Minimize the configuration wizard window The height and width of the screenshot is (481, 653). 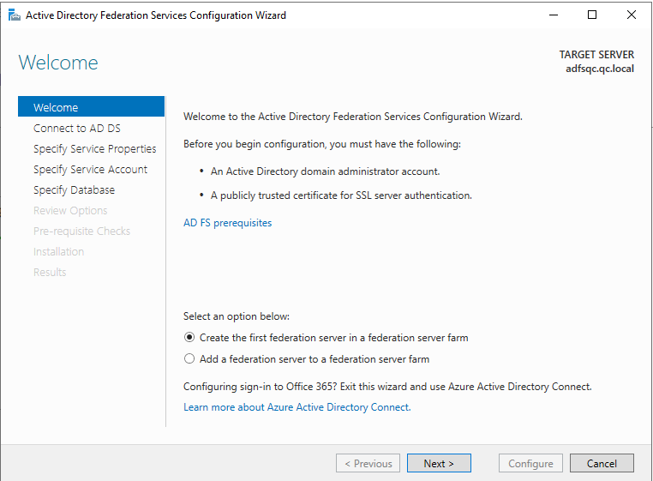click(553, 15)
